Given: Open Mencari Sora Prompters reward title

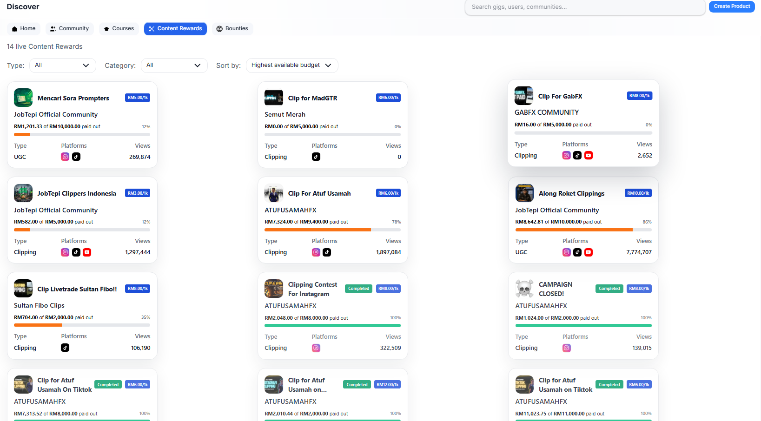Looking at the screenshot, I should click(x=73, y=98).
